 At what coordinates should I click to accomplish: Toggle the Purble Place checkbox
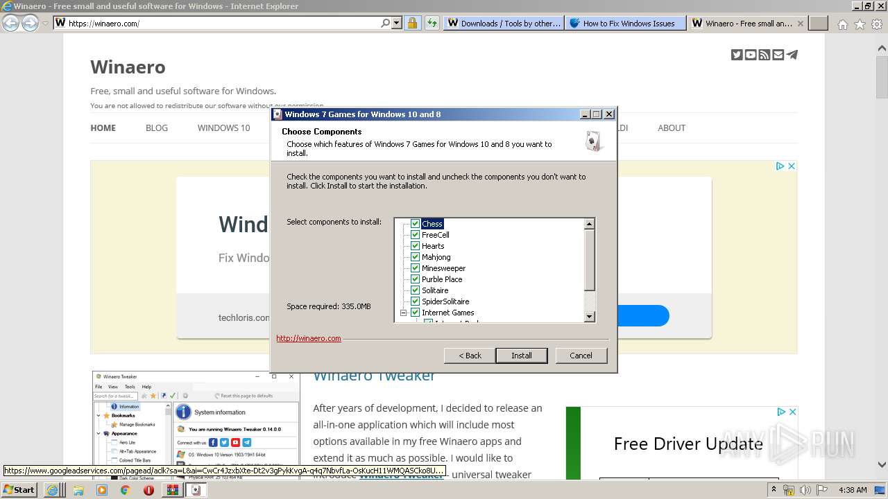tap(415, 279)
